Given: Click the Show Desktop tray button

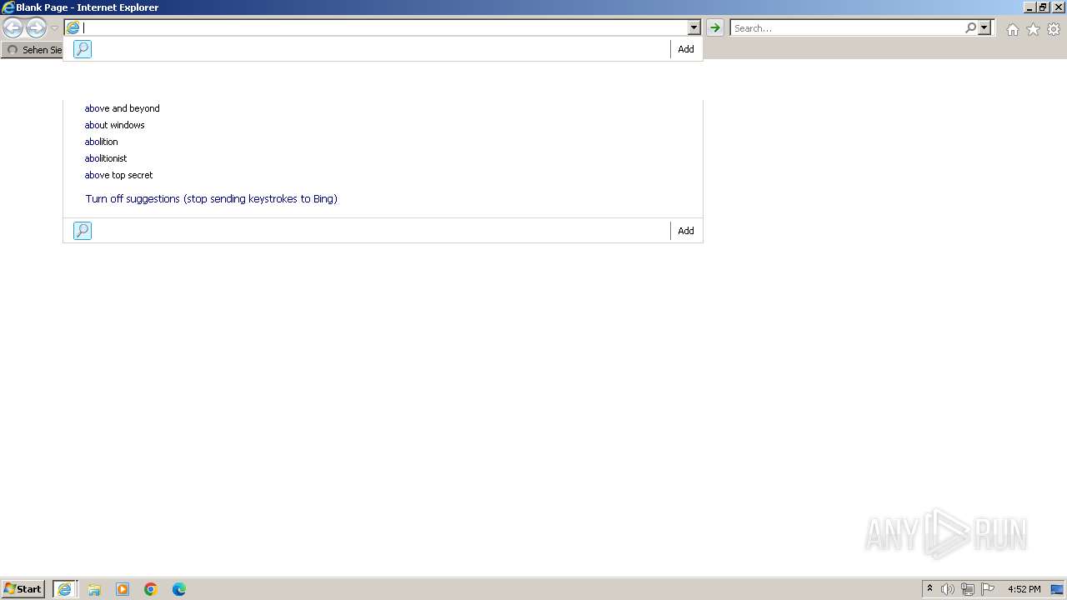Looking at the screenshot, I should click(x=1057, y=589).
